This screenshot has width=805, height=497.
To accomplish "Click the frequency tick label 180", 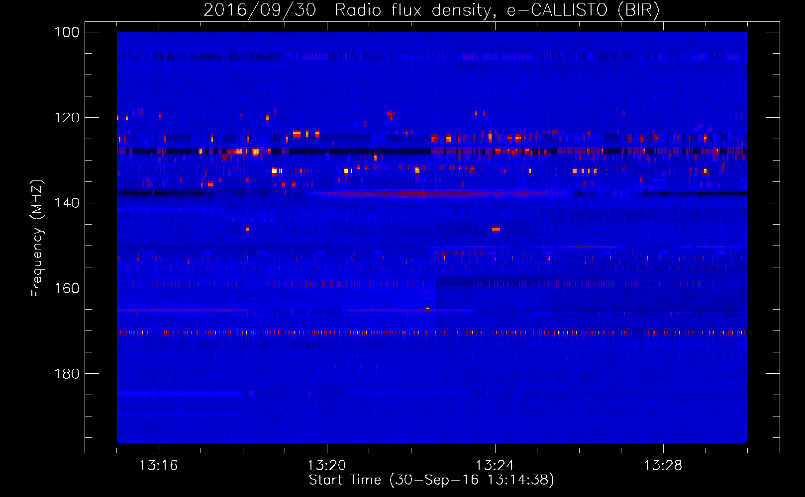I will coord(67,374).
